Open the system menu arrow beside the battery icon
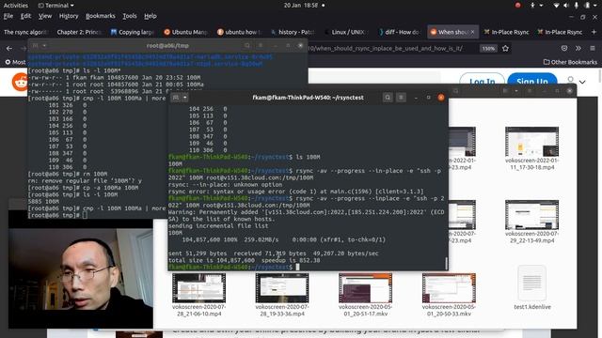 pos(596,6)
